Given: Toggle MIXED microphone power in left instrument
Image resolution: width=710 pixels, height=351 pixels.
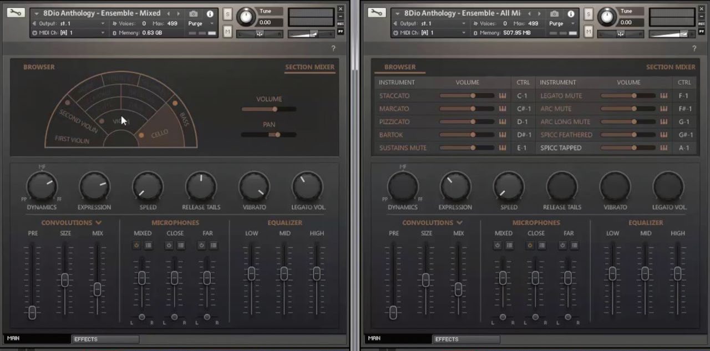Looking at the screenshot, I should pos(136,245).
